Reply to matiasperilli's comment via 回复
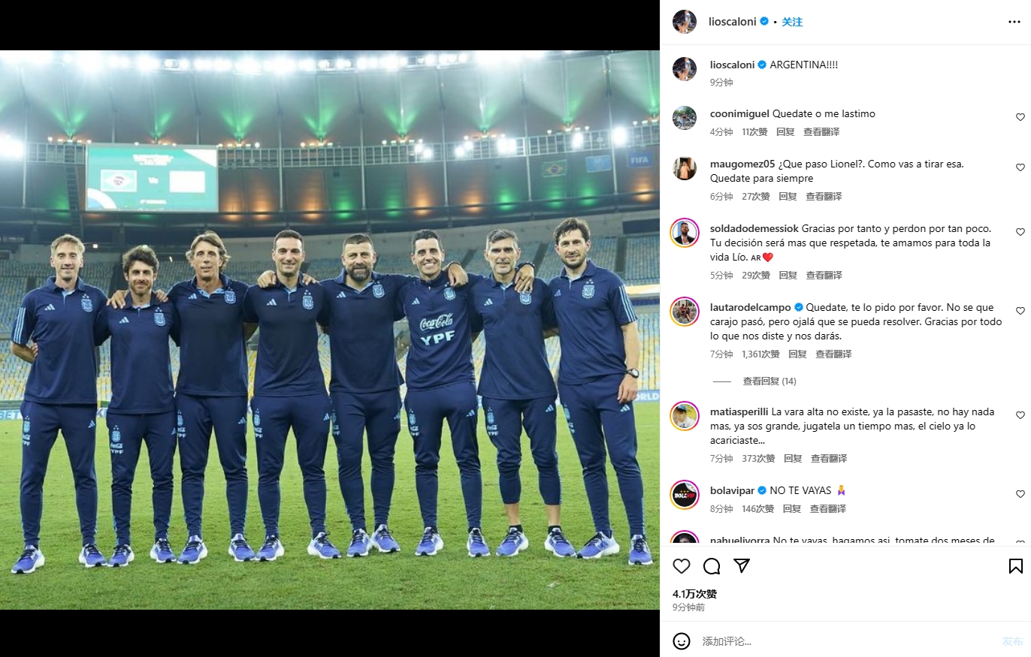The width and height of the screenshot is (1031, 657). coord(793,459)
